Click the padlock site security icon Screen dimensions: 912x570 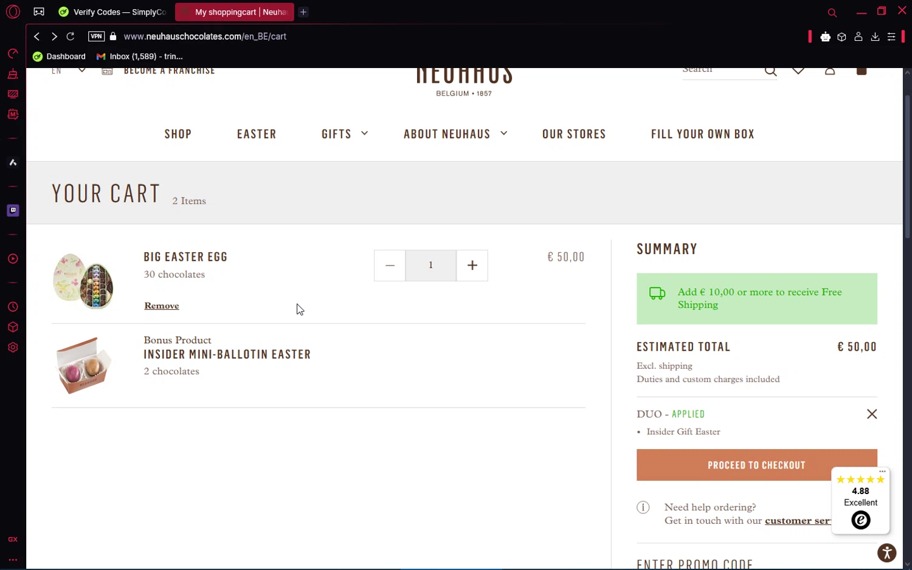(113, 36)
